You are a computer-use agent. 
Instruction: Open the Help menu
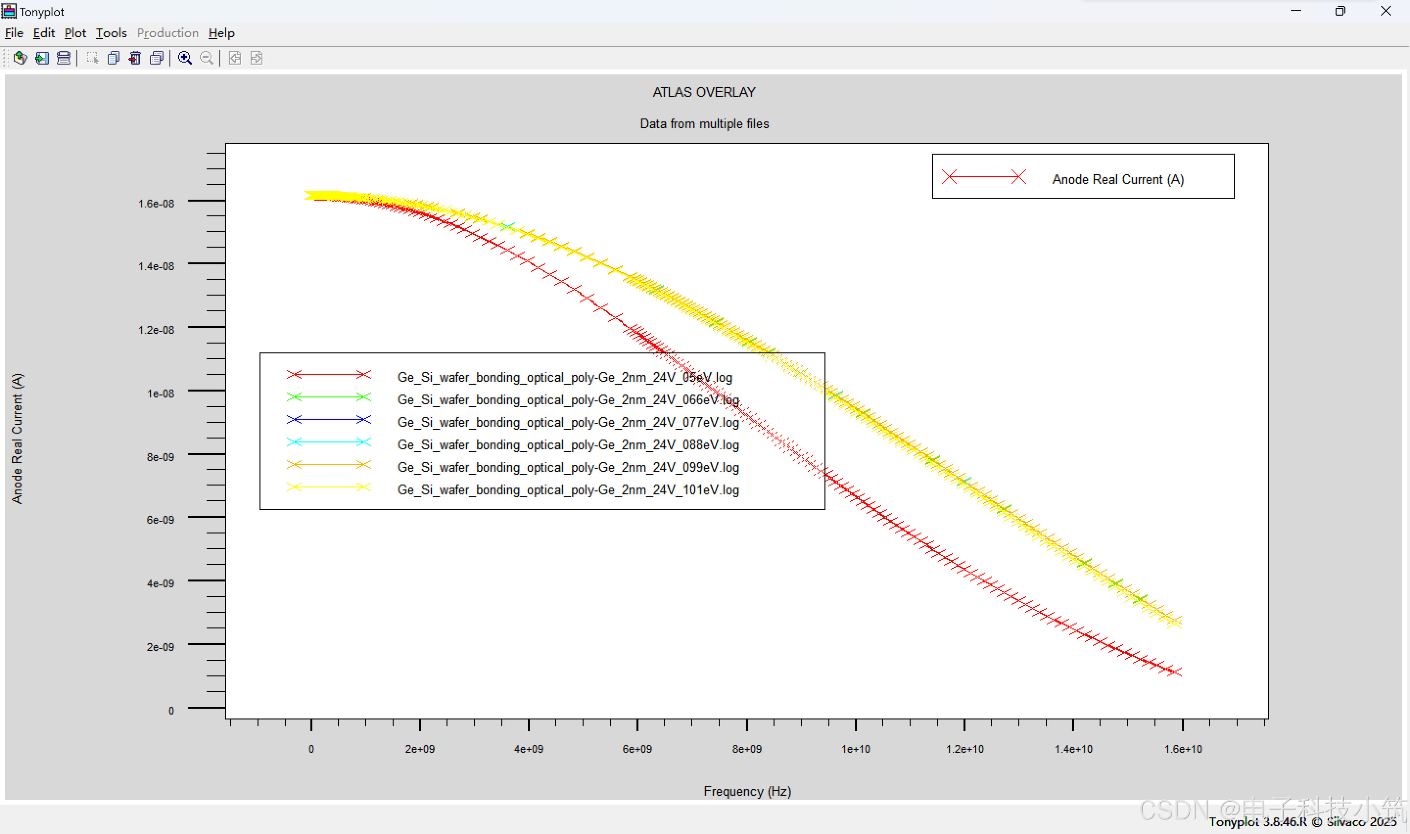221,33
